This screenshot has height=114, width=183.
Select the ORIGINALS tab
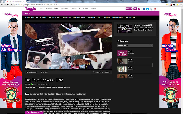[x=91, y=18]
